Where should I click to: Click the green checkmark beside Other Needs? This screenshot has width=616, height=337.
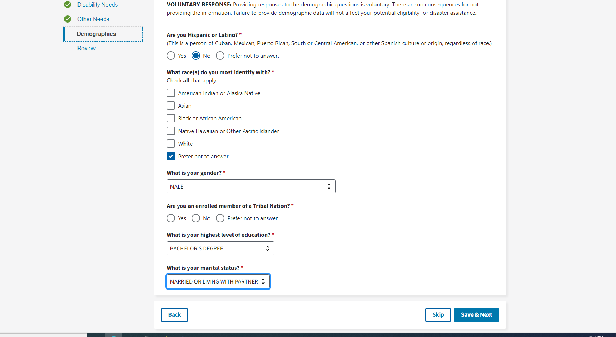(68, 19)
